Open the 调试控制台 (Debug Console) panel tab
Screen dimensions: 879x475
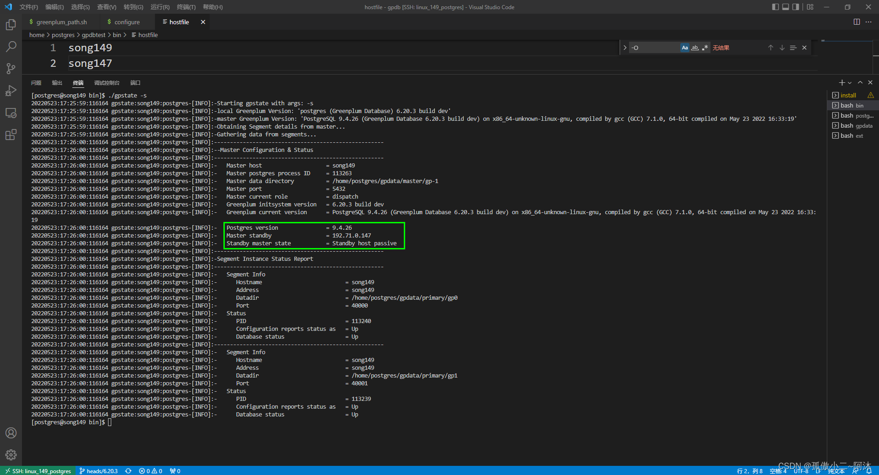(107, 83)
